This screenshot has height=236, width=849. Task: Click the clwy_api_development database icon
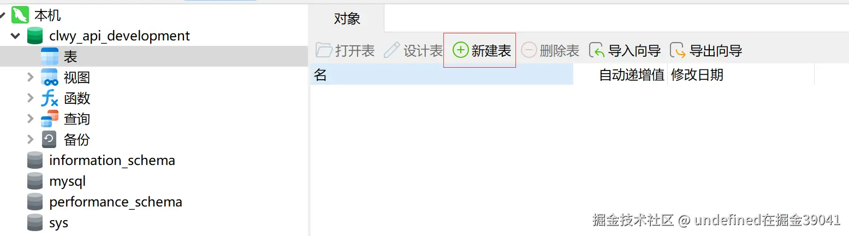click(x=35, y=36)
